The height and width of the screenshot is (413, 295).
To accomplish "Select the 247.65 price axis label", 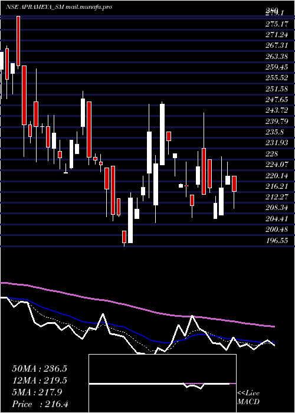I will (277, 100).
